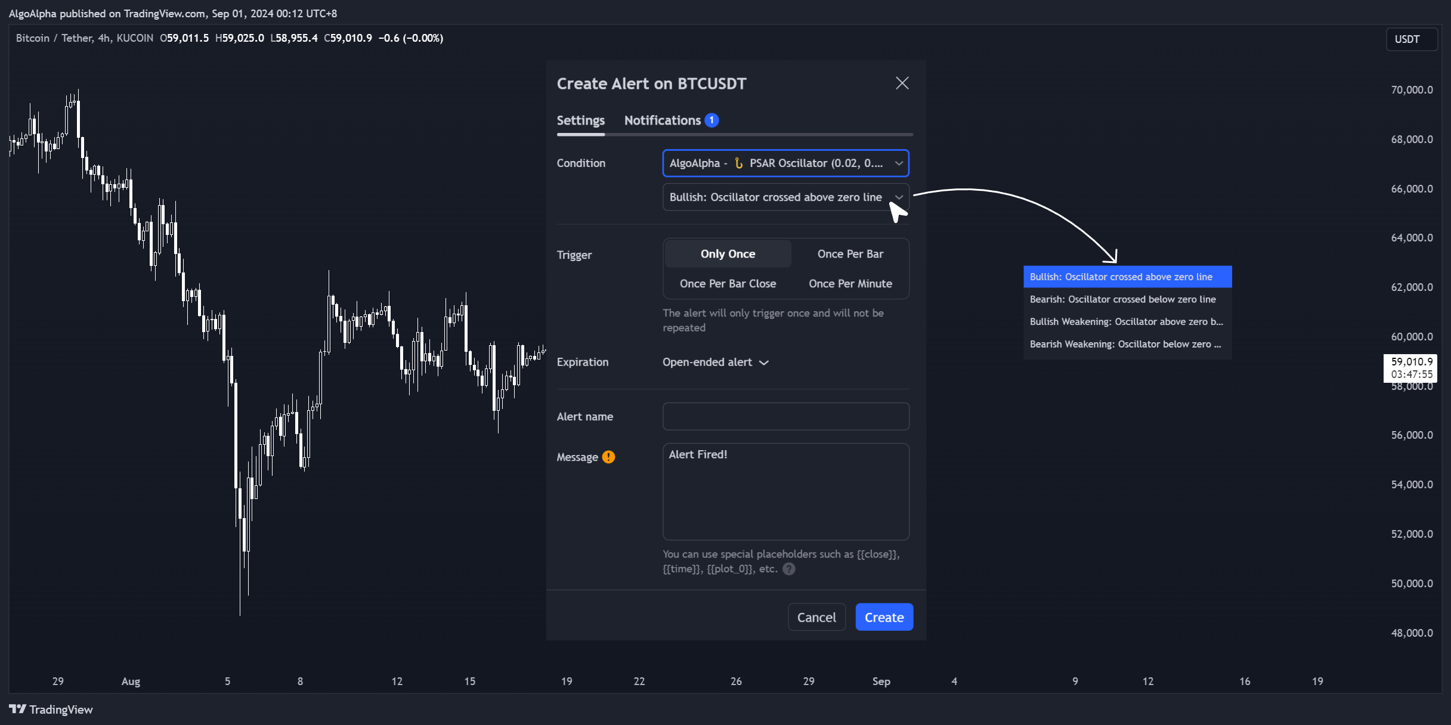This screenshot has width=1451, height=725.
Task: Select Bullish: Oscillator crossed above zero line option
Action: pyautogui.click(x=1127, y=277)
